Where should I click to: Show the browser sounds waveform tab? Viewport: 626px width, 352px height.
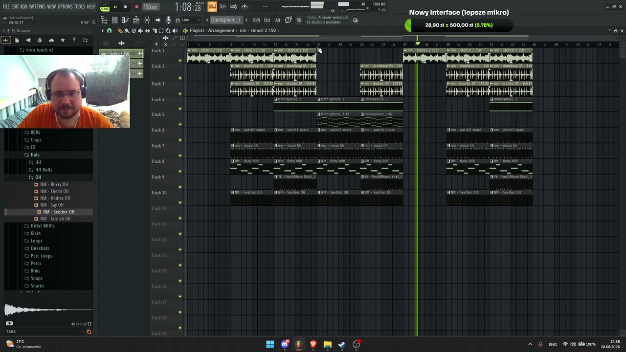(x=5, y=40)
